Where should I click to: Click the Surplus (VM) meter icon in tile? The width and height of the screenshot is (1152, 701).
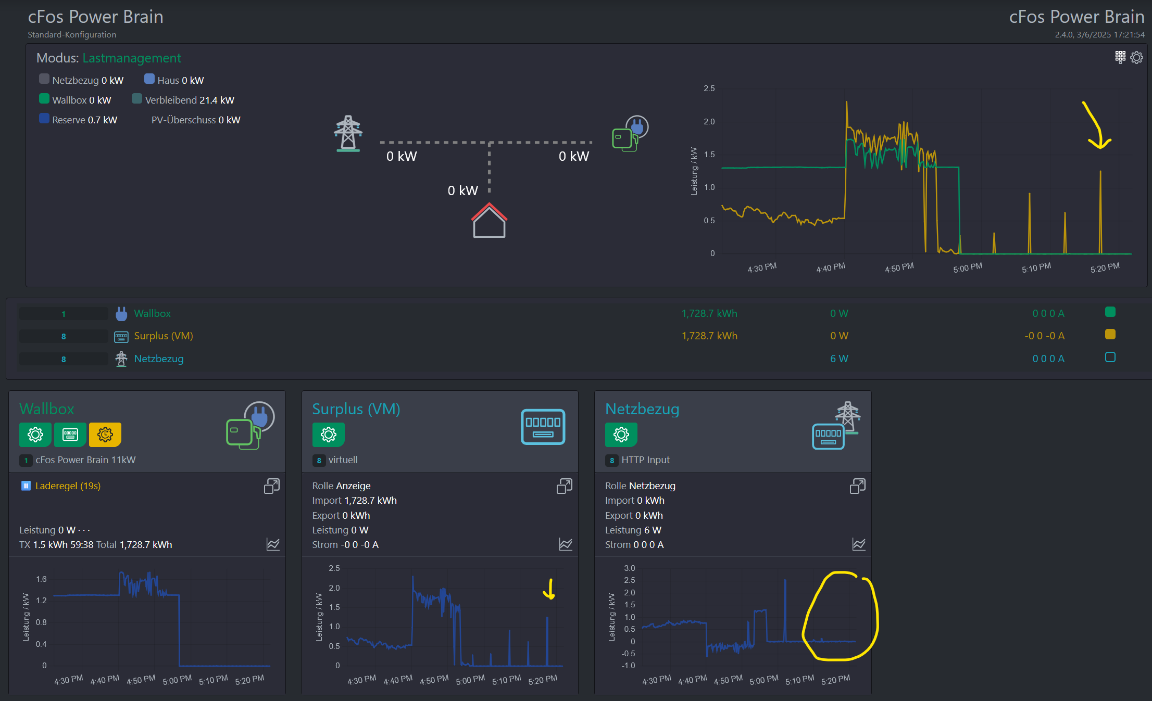(543, 427)
